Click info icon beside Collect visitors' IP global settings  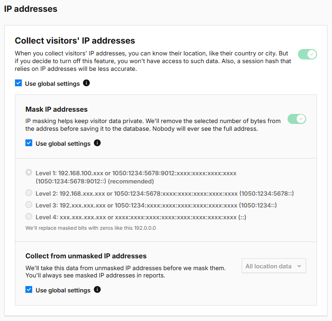click(x=86, y=83)
